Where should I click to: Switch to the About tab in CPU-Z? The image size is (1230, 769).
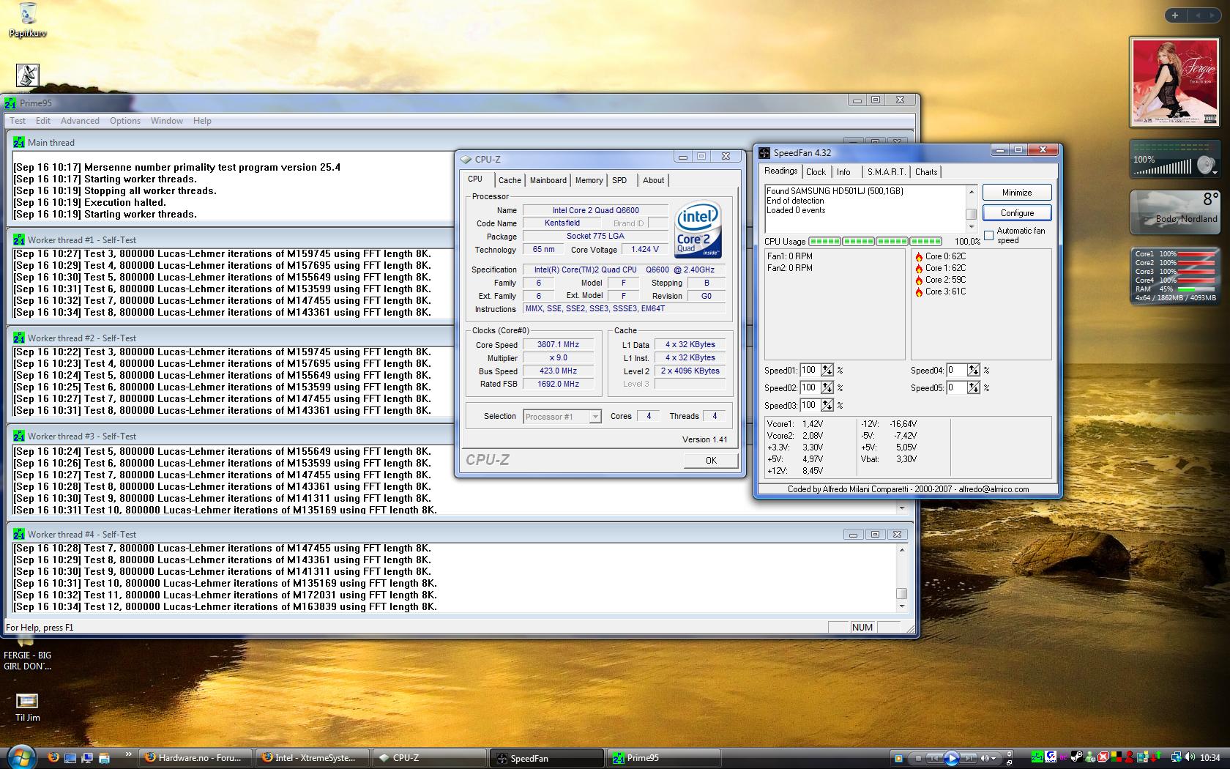(653, 180)
